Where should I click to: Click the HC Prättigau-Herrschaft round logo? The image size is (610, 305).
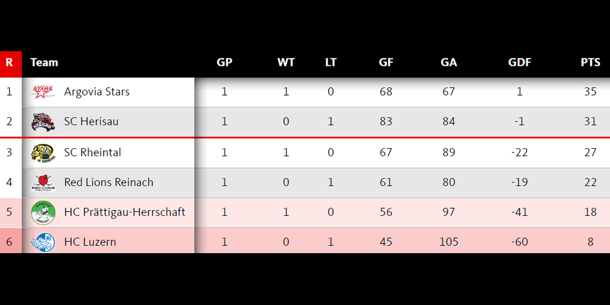click(43, 212)
